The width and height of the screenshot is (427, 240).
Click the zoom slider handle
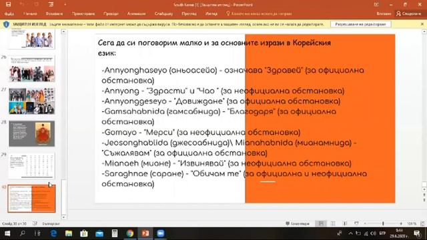pos(383,224)
